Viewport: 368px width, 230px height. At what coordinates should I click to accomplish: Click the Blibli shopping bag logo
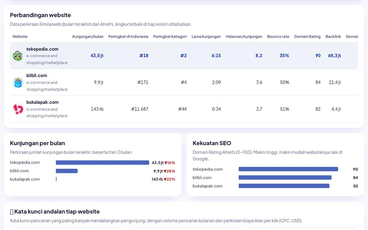coord(17,82)
